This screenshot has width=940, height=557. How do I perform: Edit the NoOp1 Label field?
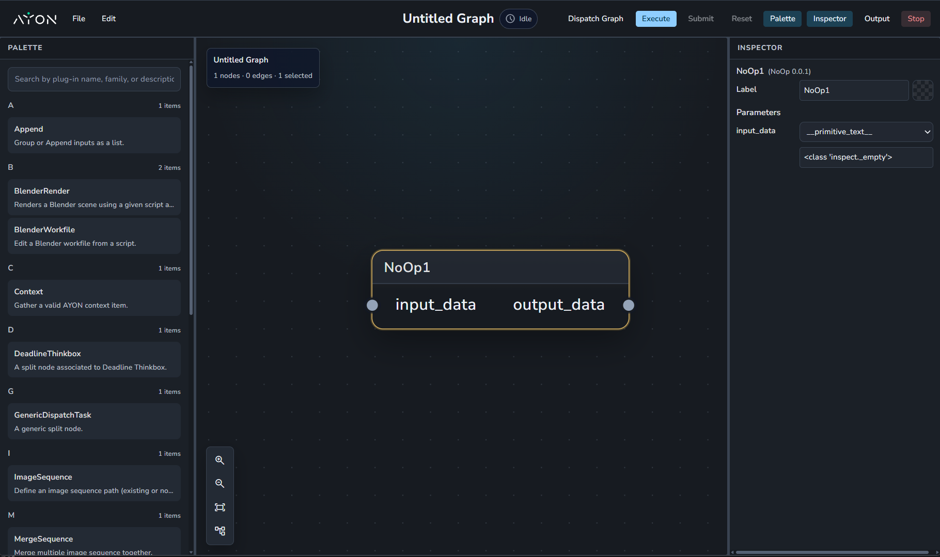[x=854, y=90]
